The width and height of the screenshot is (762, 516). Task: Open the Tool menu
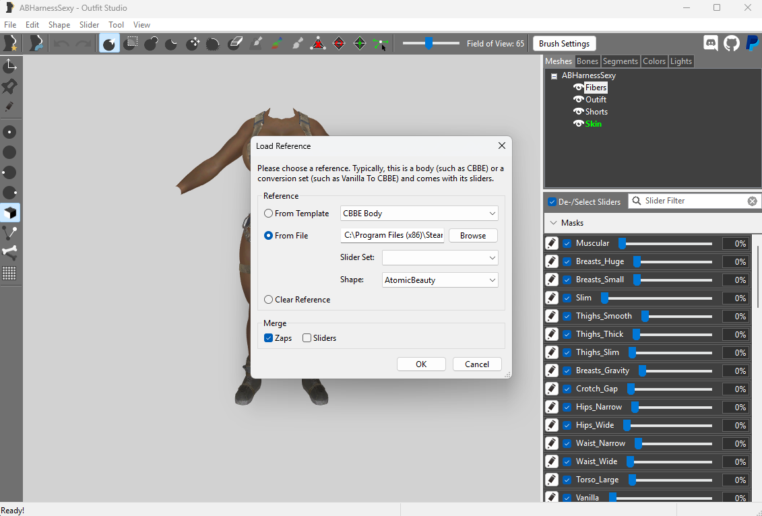click(x=116, y=25)
